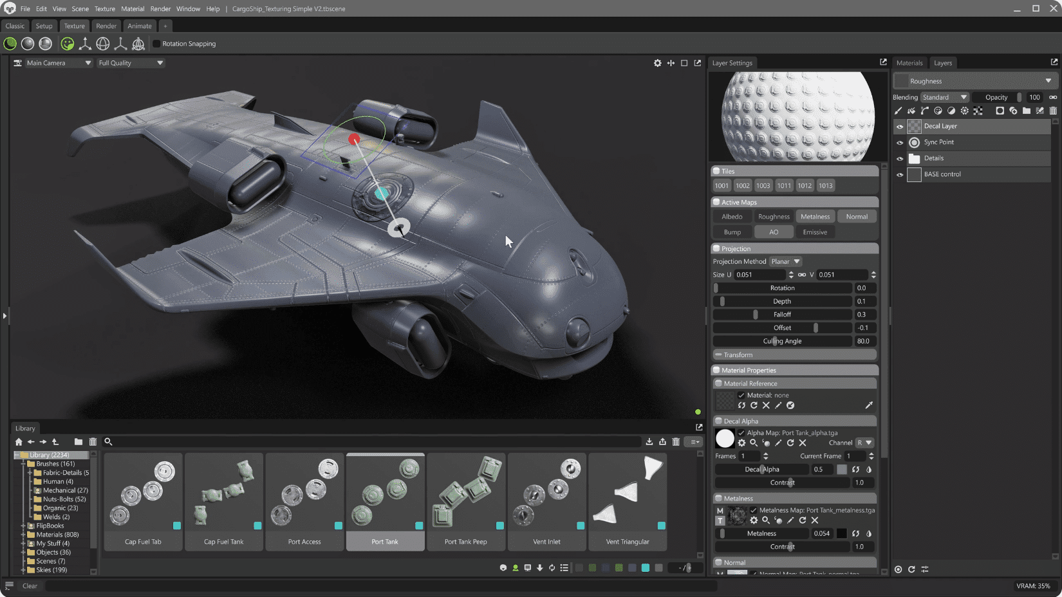The width and height of the screenshot is (1062, 597).
Task: Open the Blending mode dropdown
Action: click(x=944, y=96)
